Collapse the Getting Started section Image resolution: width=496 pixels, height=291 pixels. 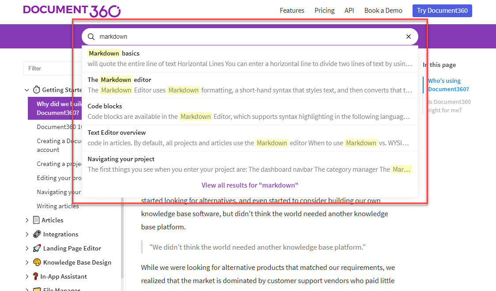point(27,89)
